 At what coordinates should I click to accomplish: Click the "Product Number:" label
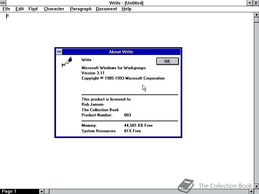[x=97, y=115]
